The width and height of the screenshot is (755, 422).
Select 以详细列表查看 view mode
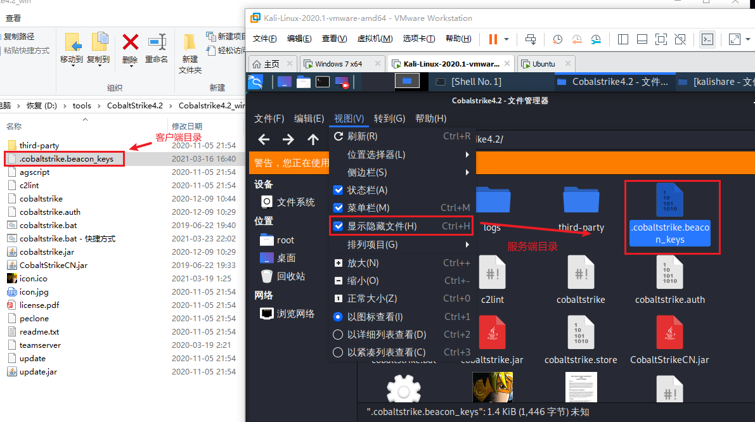[x=387, y=334]
